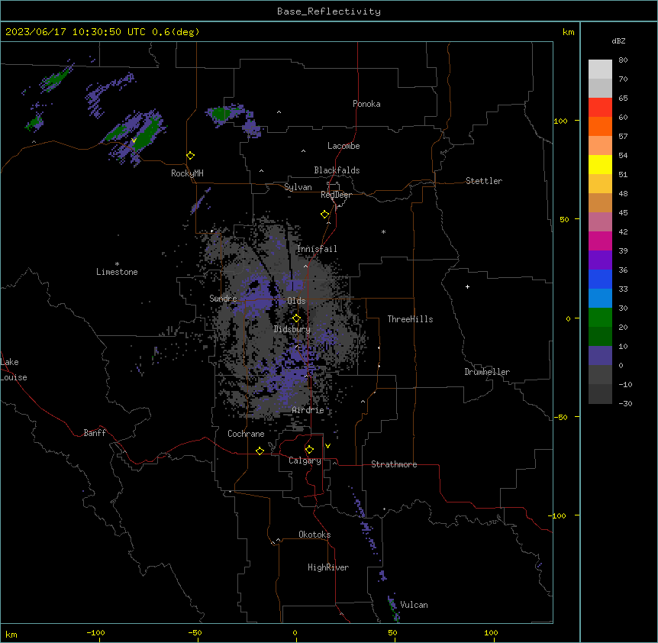Click the white asterisk marker above Limestone
The height and width of the screenshot is (643, 658).
point(117,264)
